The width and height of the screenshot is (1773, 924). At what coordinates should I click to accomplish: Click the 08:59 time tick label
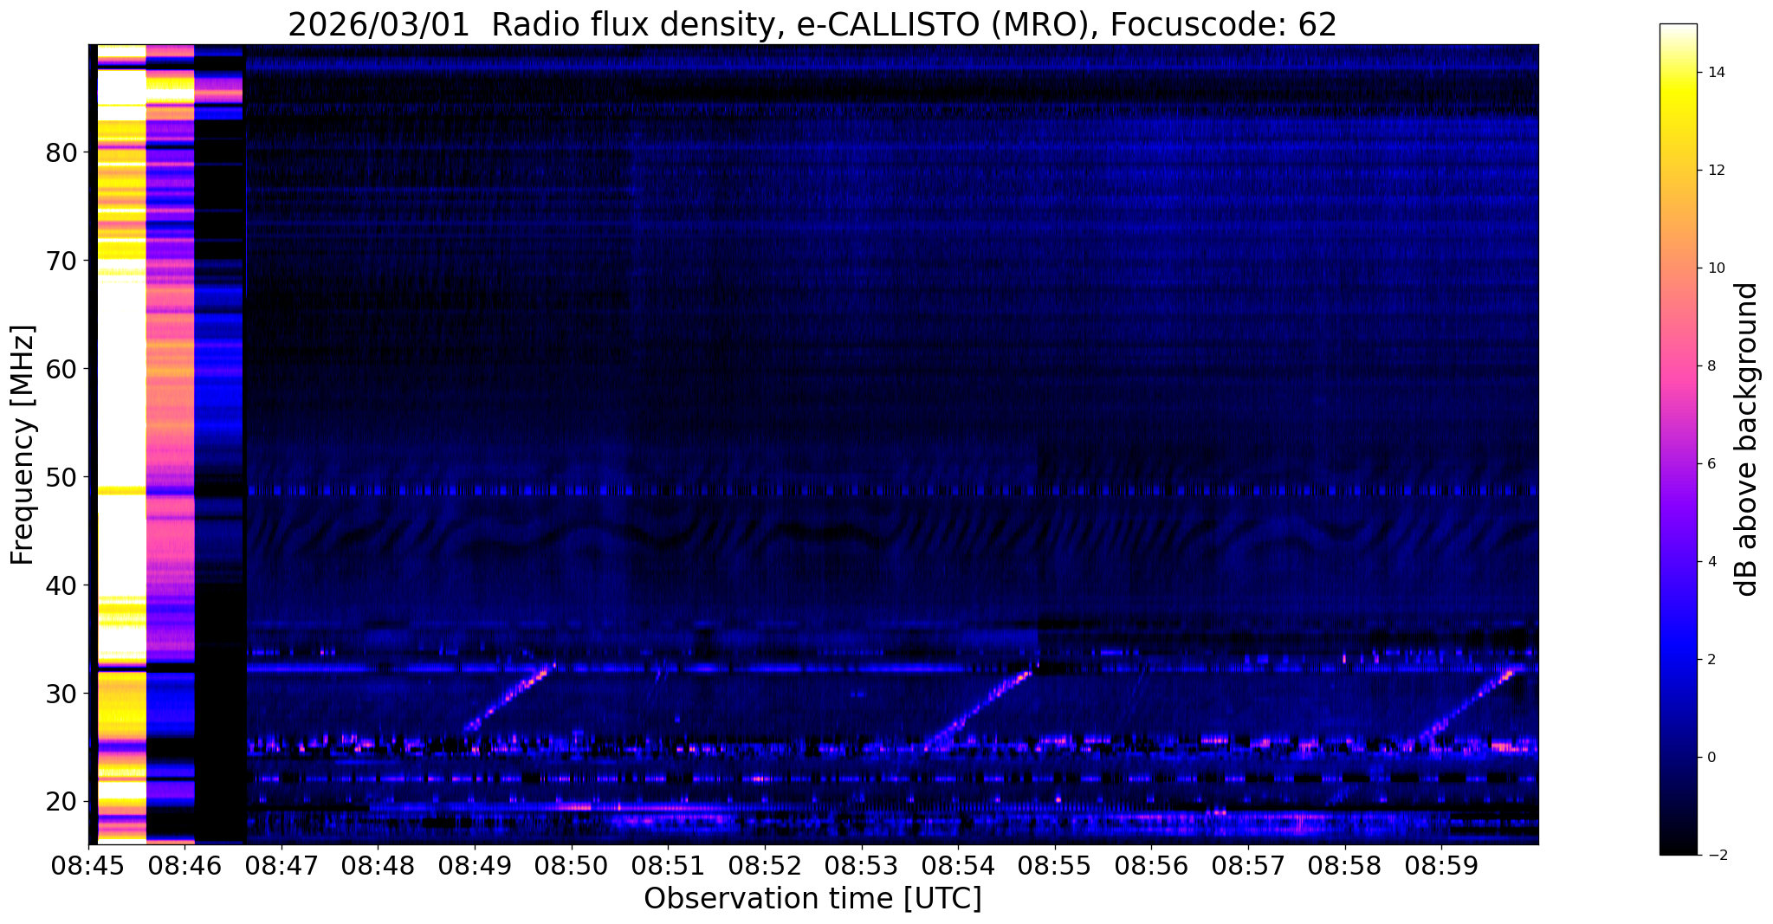[x=1441, y=865]
